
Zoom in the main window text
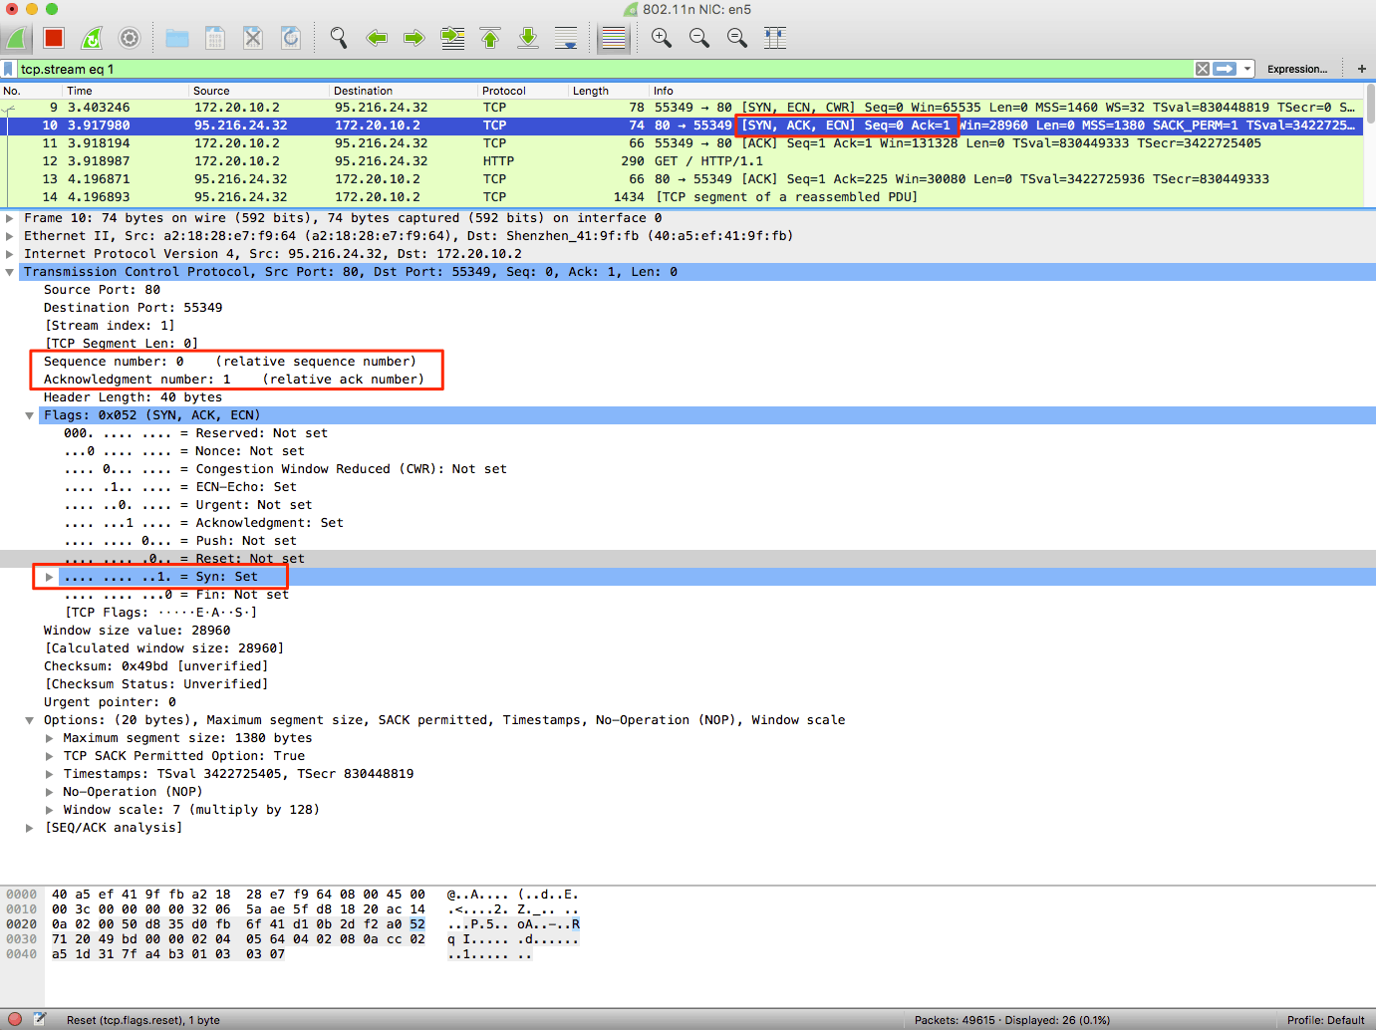662,39
